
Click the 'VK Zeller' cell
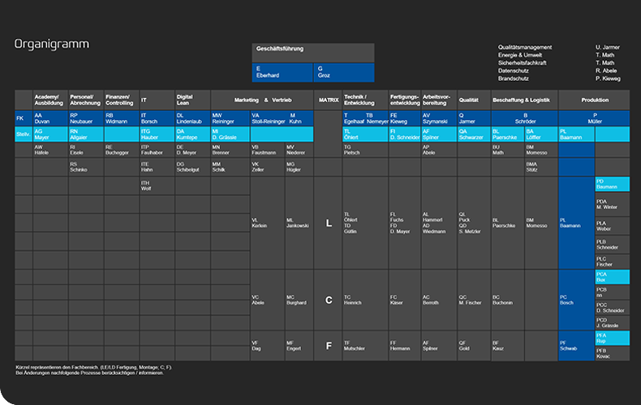coord(268,167)
